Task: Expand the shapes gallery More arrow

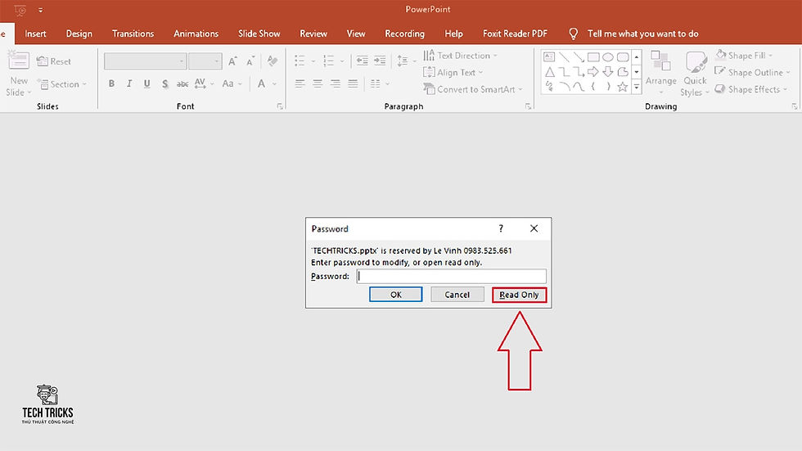Action: tap(637, 88)
